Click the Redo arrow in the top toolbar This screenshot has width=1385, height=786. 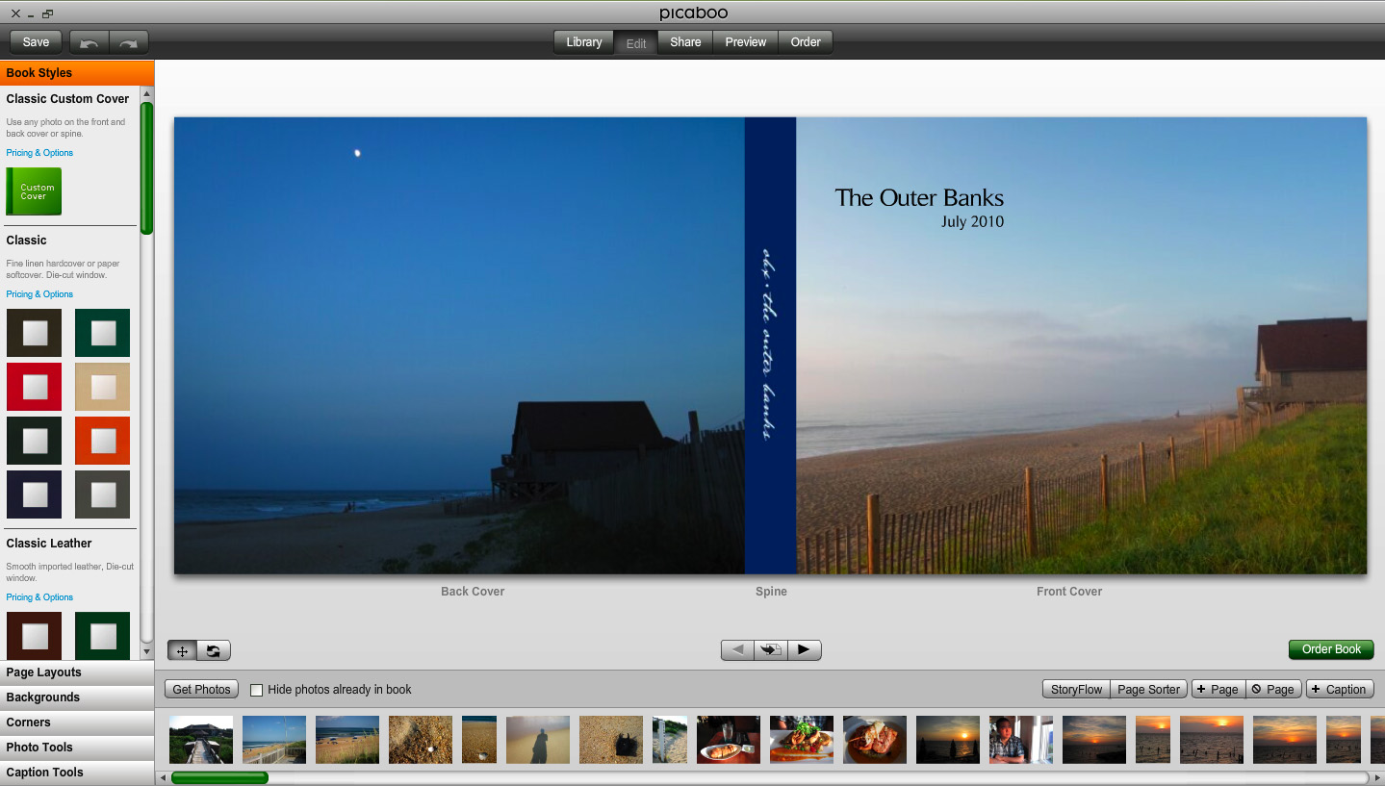pos(128,41)
